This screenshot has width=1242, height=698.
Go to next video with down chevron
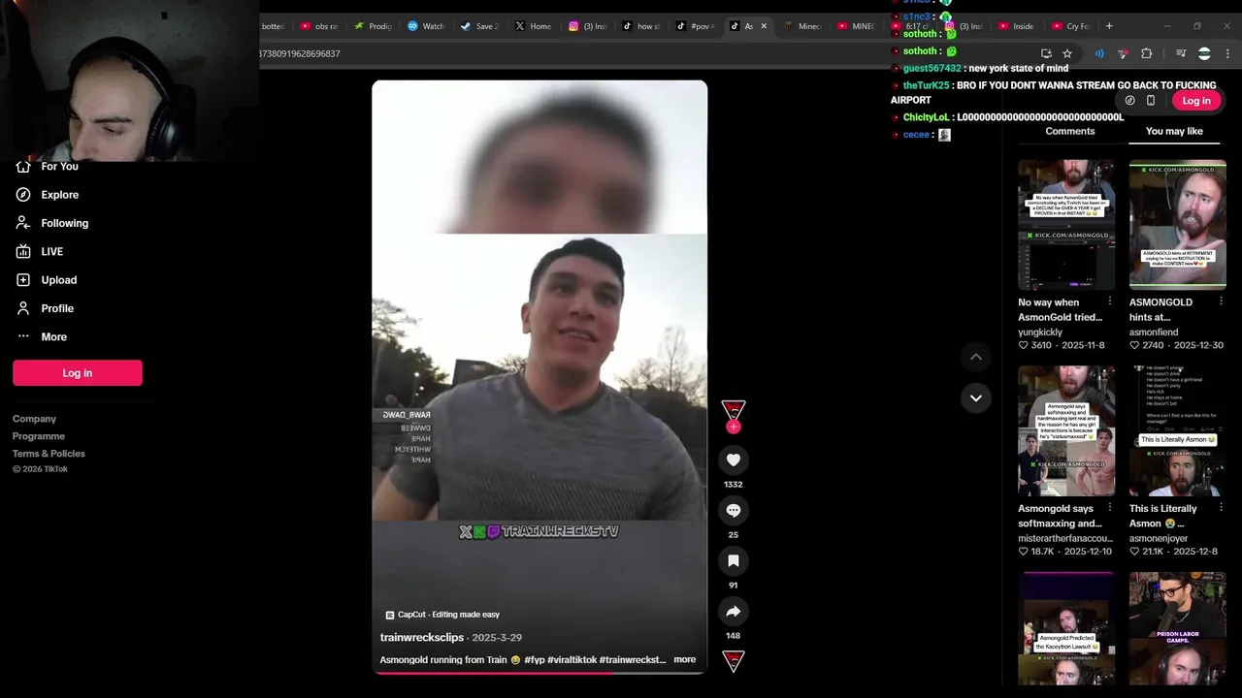976,397
